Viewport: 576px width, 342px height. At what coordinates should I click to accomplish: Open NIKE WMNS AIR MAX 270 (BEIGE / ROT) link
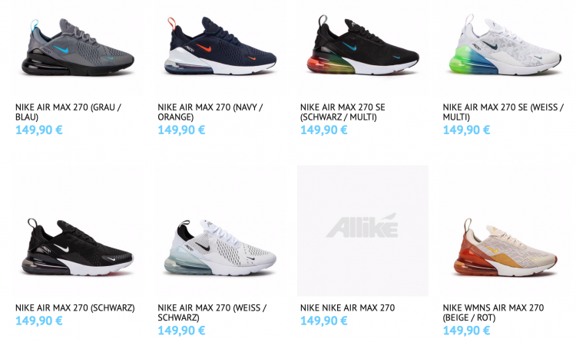click(493, 313)
